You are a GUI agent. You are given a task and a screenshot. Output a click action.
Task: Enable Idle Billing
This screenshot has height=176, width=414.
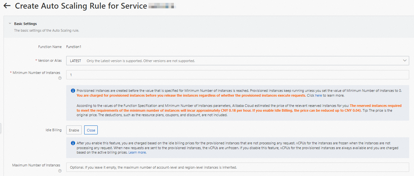74,130
